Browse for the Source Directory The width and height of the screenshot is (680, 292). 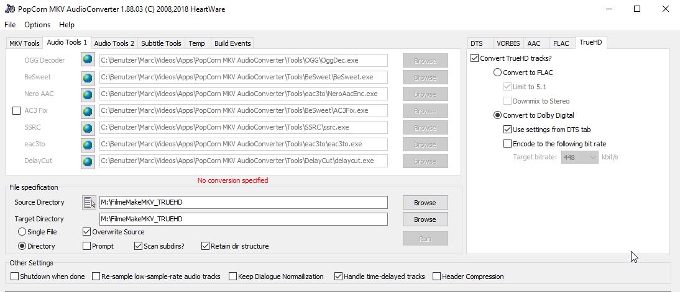[425, 203]
